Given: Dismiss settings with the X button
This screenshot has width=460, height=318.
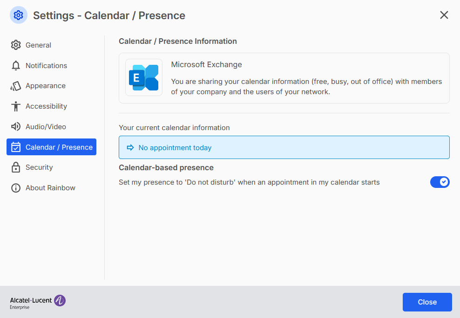Looking at the screenshot, I should pos(444,15).
